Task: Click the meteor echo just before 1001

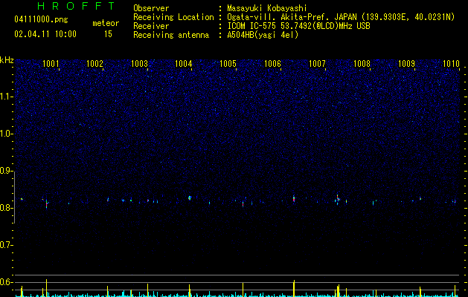Action: (47, 203)
